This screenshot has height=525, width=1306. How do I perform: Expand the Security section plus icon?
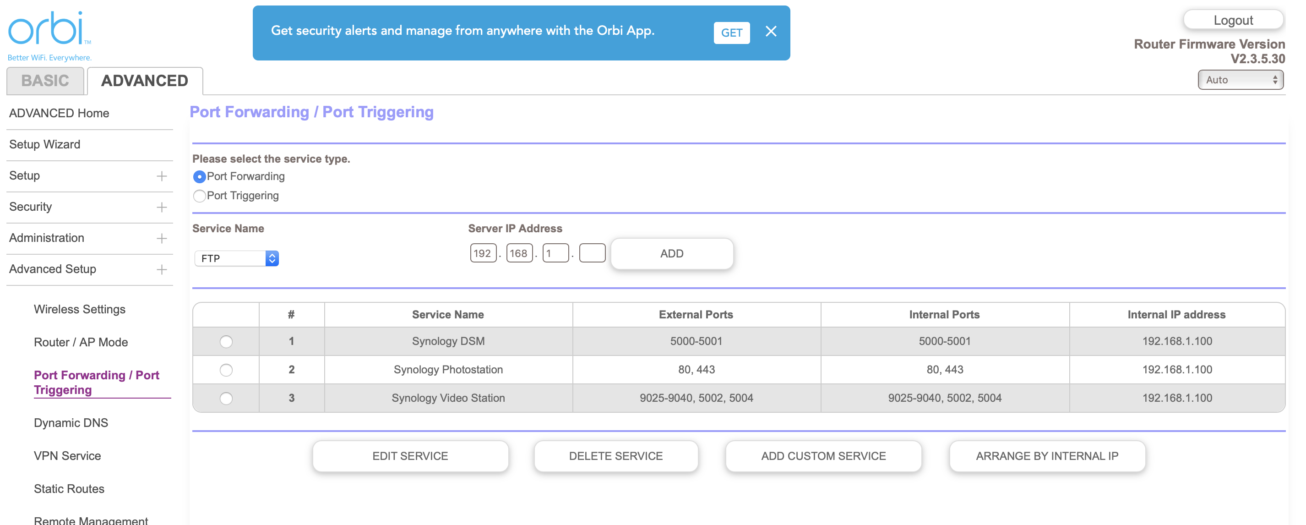pyautogui.click(x=162, y=207)
